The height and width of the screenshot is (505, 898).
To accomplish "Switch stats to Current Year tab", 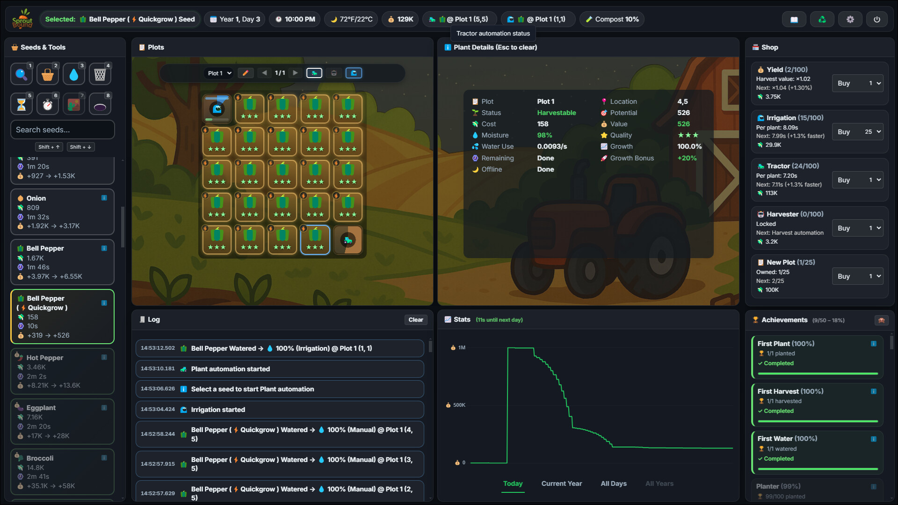I will coord(561,483).
